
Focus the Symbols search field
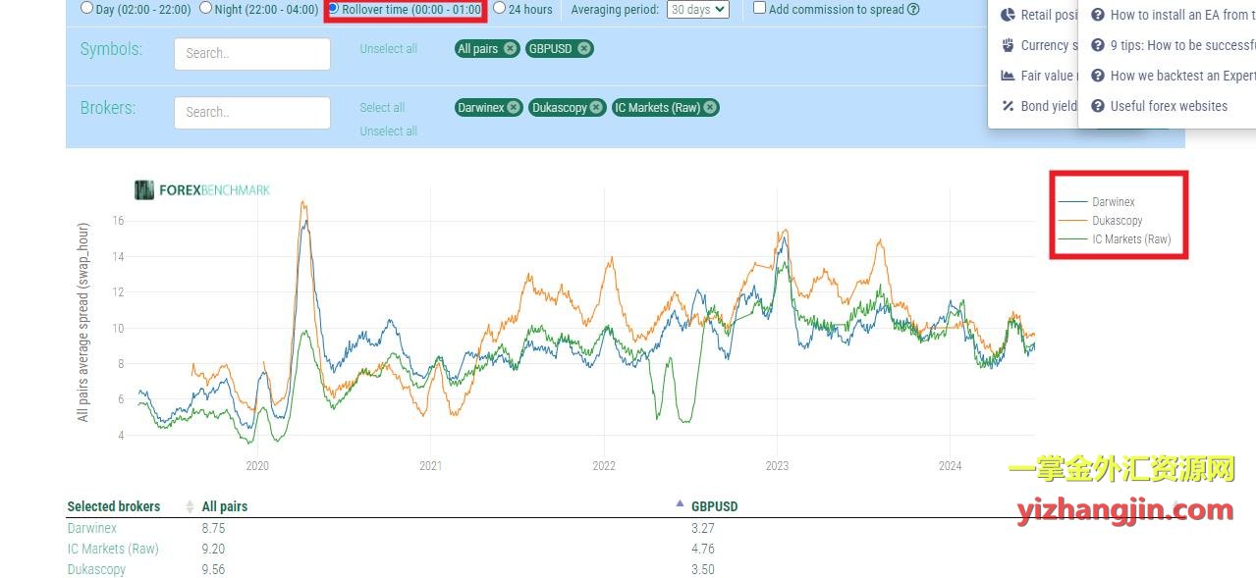tap(252, 54)
